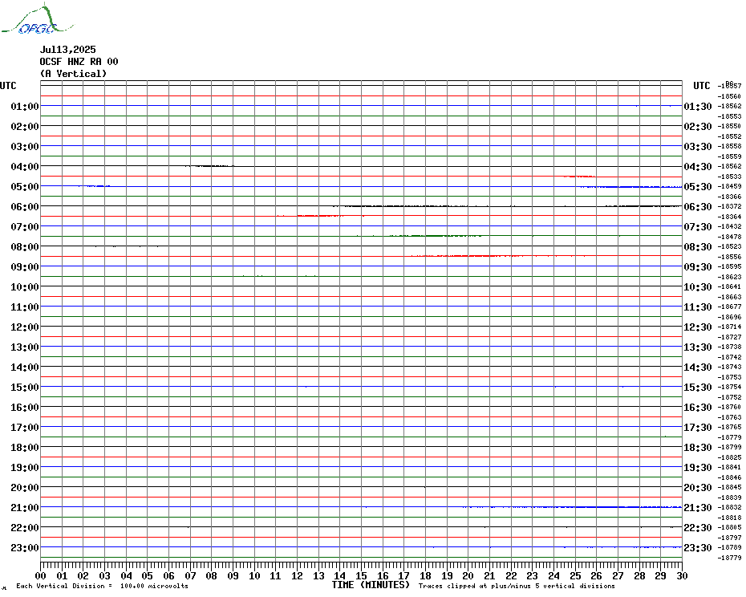The width and height of the screenshot is (746, 597).
Task: Click the offset value -18754
Action: (x=730, y=387)
